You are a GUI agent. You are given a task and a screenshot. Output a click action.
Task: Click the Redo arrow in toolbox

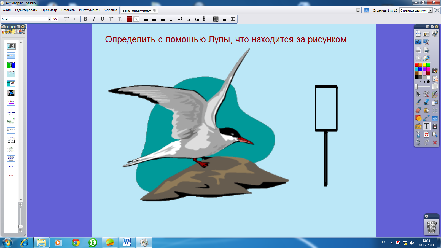[426, 142]
